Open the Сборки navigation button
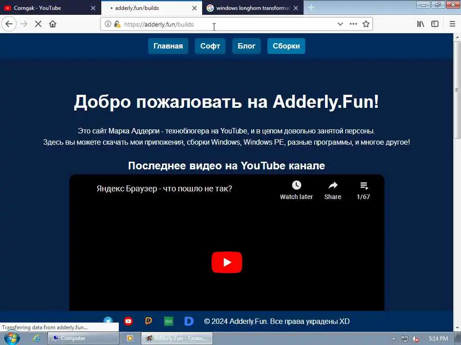This screenshot has width=461, height=345. pyautogui.click(x=286, y=46)
